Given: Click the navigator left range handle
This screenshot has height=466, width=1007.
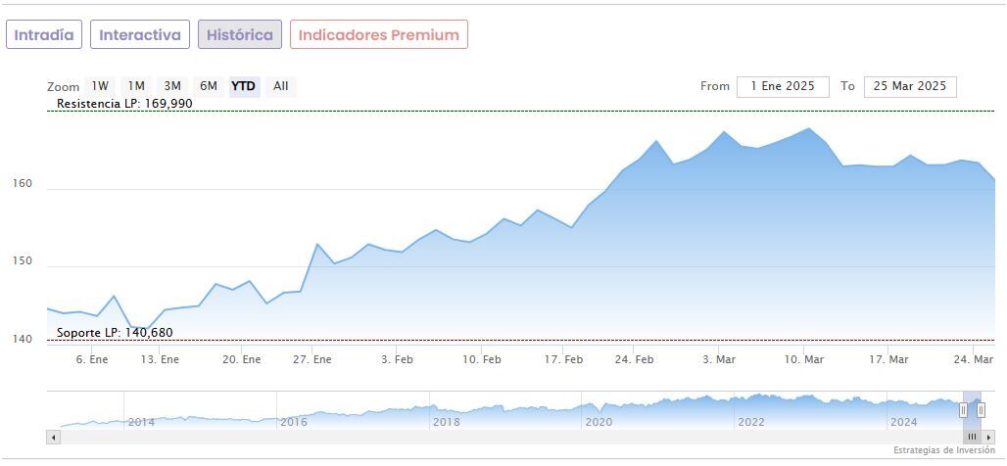Looking at the screenshot, I should click(963, 410).
